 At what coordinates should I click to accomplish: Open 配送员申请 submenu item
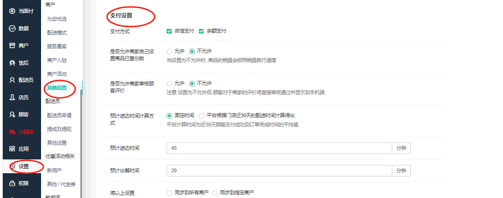[x=60, y=115]
